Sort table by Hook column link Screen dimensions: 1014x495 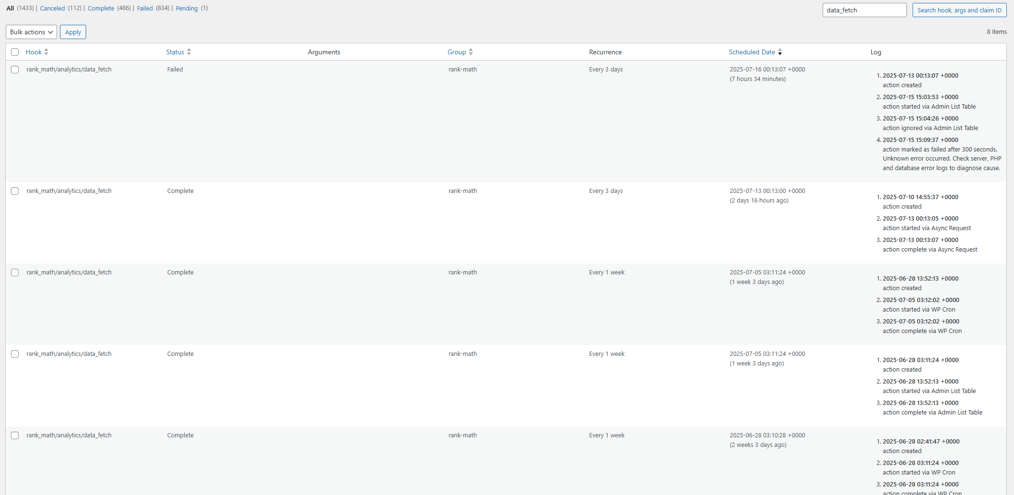pos(33,52)
